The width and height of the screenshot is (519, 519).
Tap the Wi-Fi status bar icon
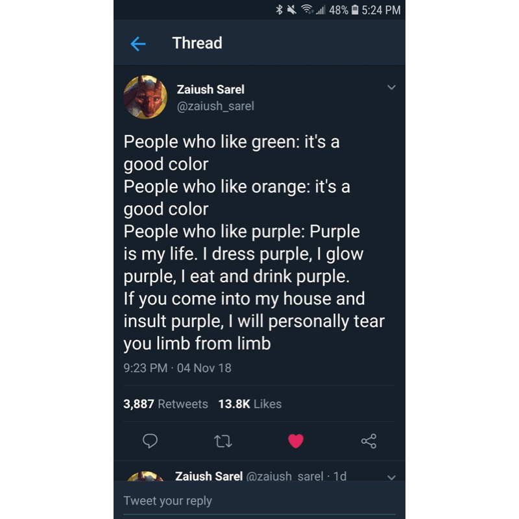pyautogui.click(x=308, y=10)
